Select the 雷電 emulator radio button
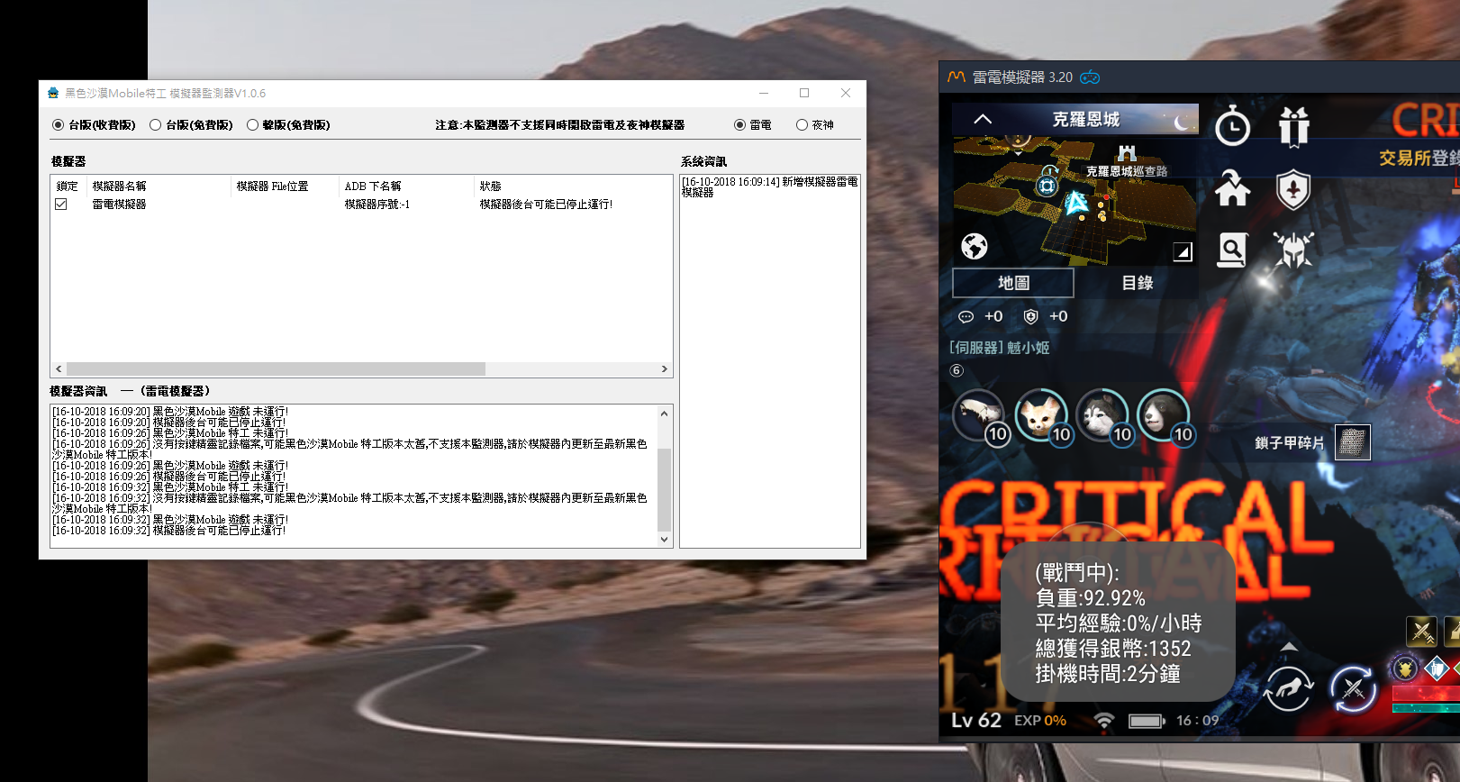The image size is (1460, 782). 740,125
